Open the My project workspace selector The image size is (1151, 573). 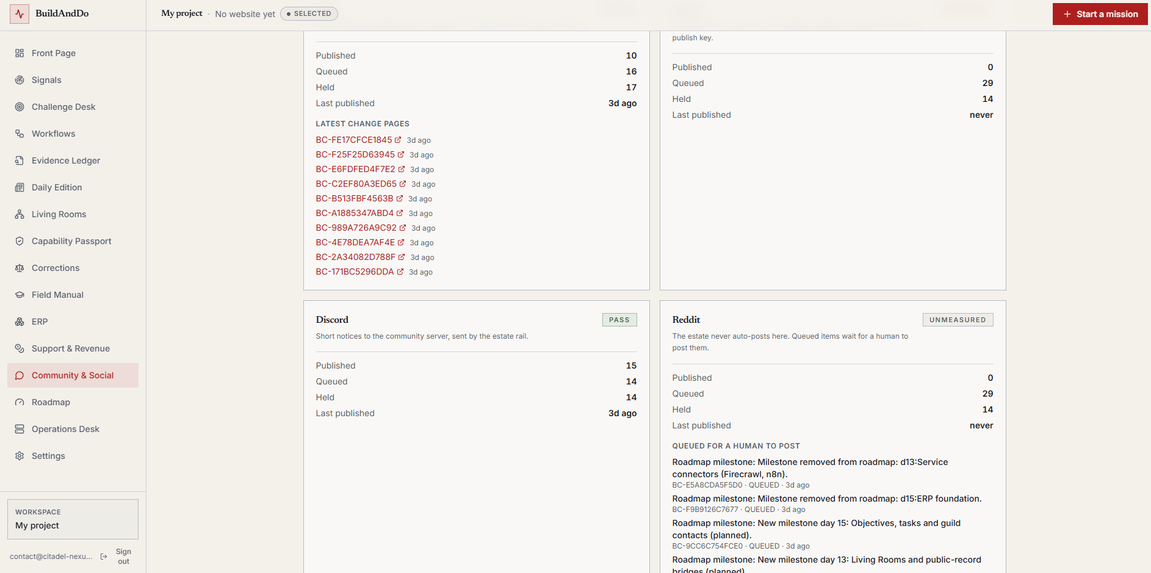[73, 519]
